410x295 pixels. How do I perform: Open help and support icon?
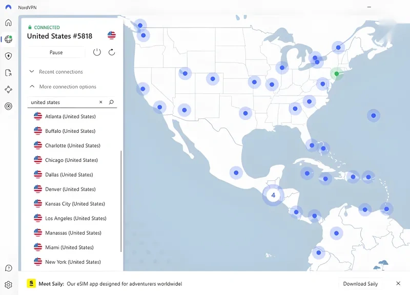pos(8,268)
